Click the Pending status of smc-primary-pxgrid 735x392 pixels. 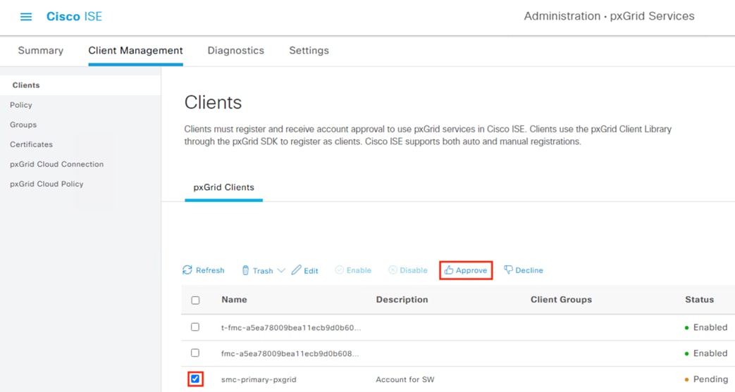coord(706,379)
